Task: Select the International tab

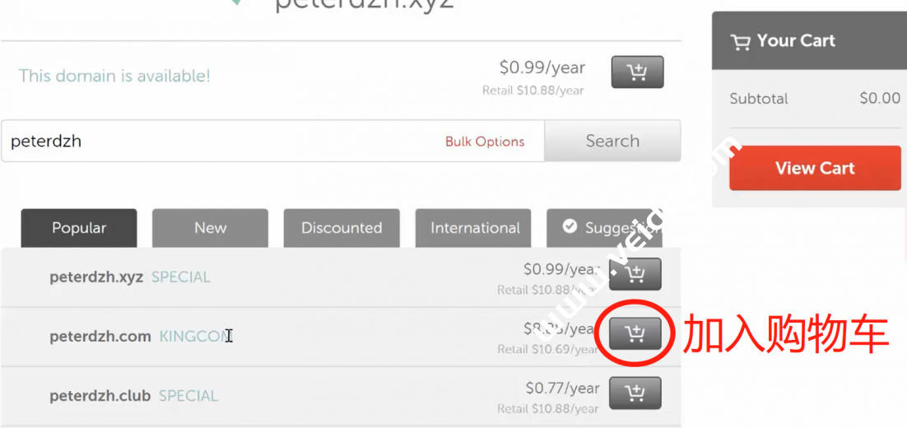Action: (x=475, y=228)
